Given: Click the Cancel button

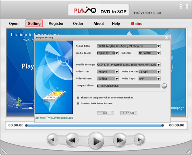Looking at the screenshot, I should click(x=129, y=113).
